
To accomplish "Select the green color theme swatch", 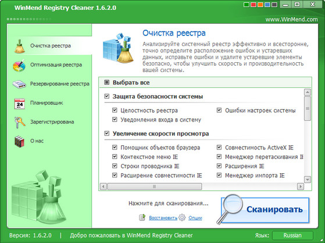I will [247, 5].
